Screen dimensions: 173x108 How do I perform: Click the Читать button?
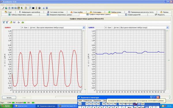[9, 98]
